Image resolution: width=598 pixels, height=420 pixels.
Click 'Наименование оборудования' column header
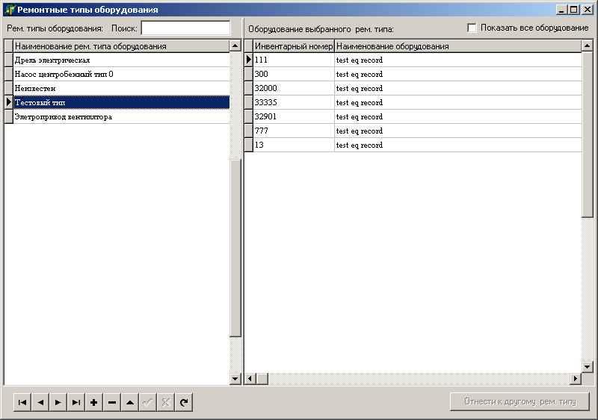458,46
